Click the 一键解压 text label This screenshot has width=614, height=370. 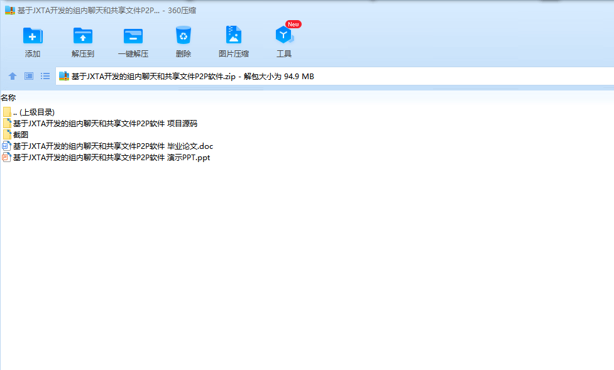[133, 53]
